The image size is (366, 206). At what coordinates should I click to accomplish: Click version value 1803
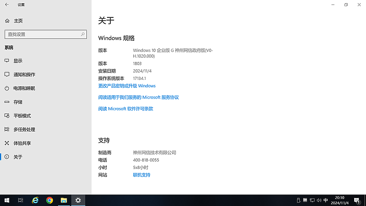pyautogui.click(x=137, y=63)
